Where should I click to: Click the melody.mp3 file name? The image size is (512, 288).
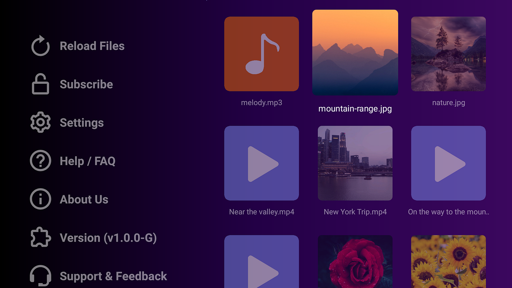261,103
